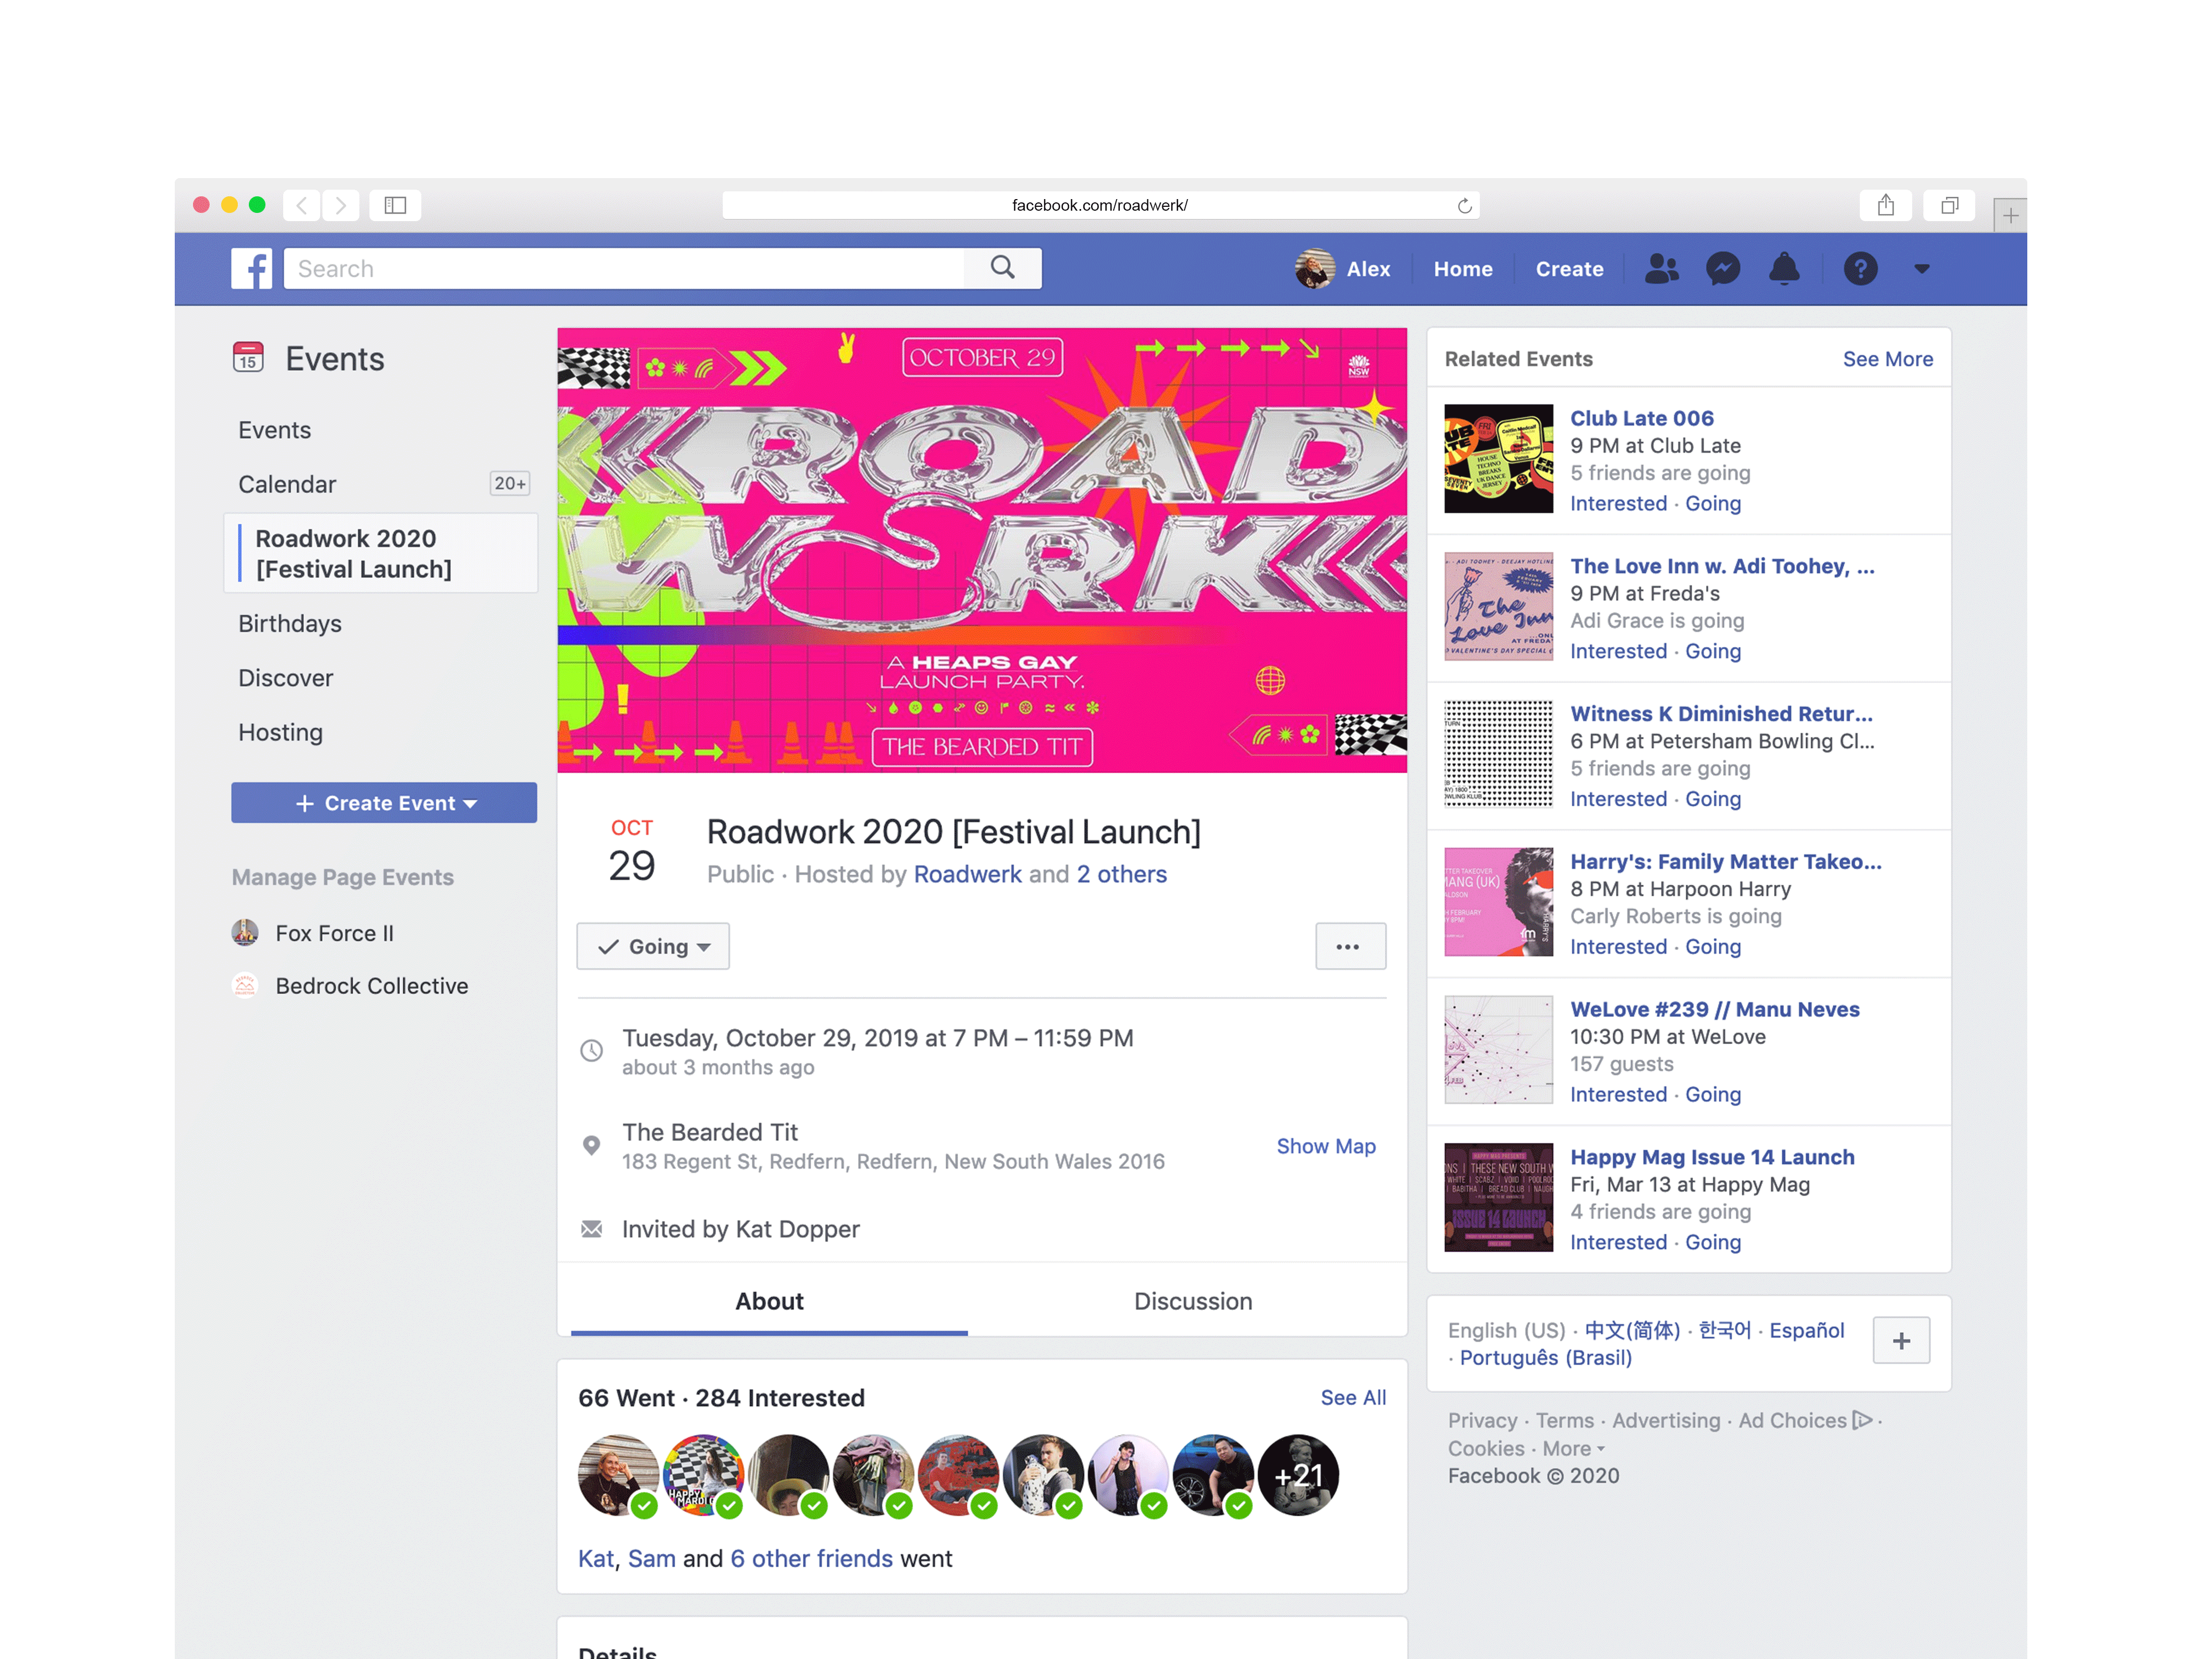
Task: Click the 6 other friends link
Action: [x=811, y=1558]
